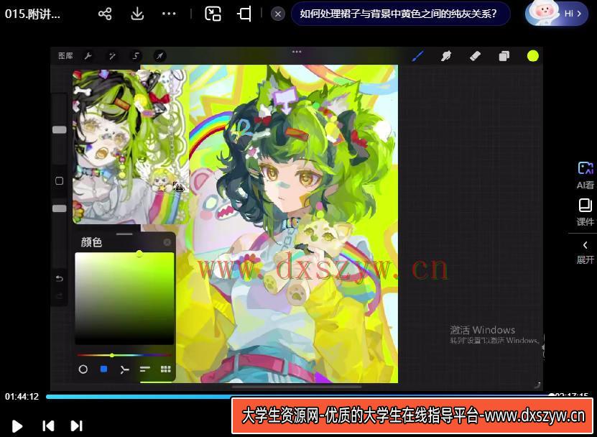Open the magic wand Adjustments menu
The height and width of the screenshot is (437, 597).
(x=112, y=56)
